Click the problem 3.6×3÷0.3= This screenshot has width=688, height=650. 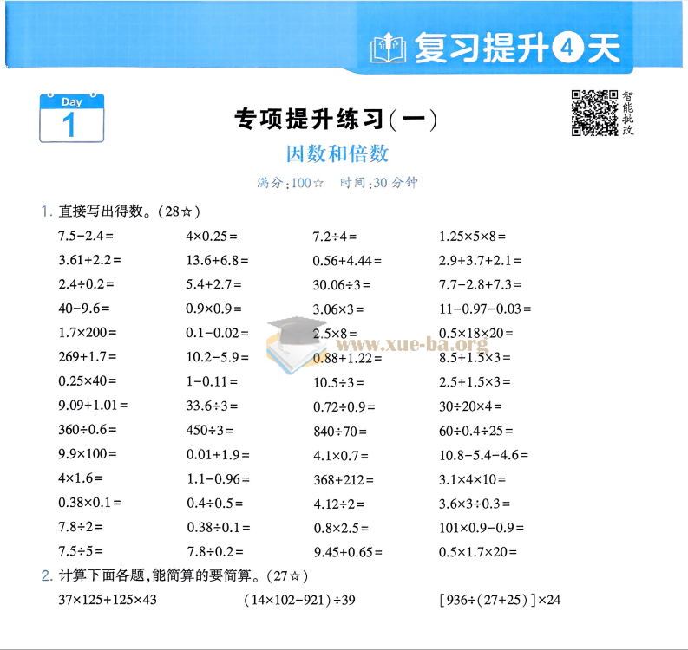coord(475,504)
